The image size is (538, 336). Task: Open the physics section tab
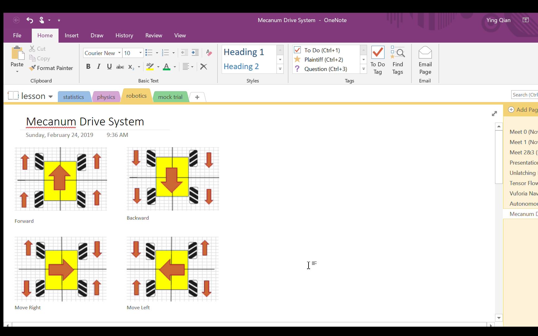(106, 96)
